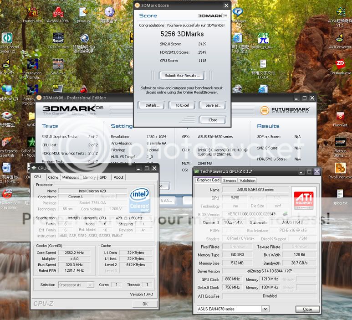Click the '38.7 GB/s' bandwidth value

tap(299, 263)
